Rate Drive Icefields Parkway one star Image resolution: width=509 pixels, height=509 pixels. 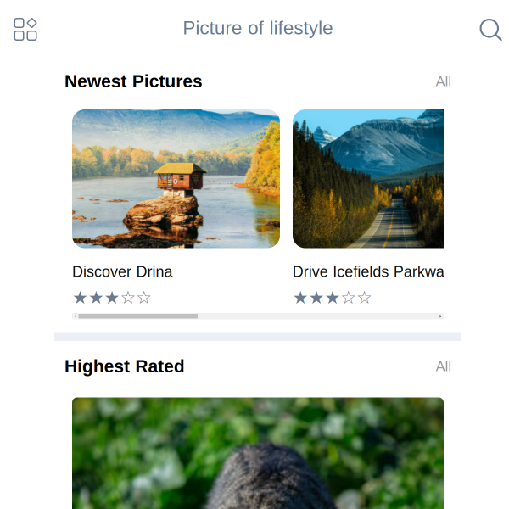coord(300,298)
